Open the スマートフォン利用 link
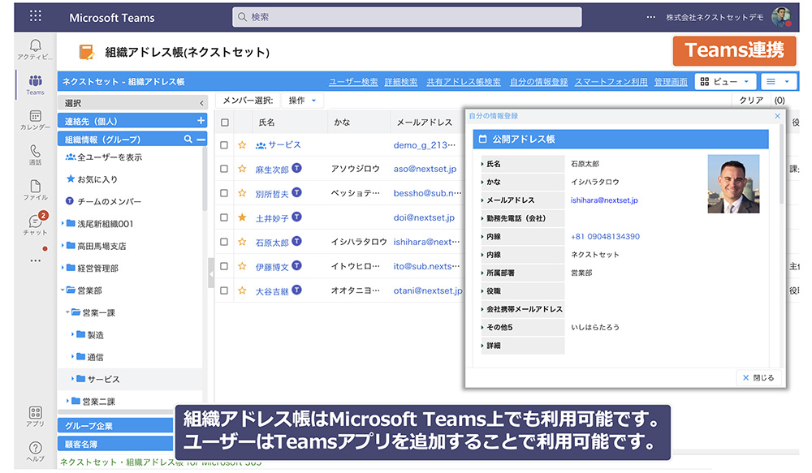812x473 pixels. pos(611,82)
